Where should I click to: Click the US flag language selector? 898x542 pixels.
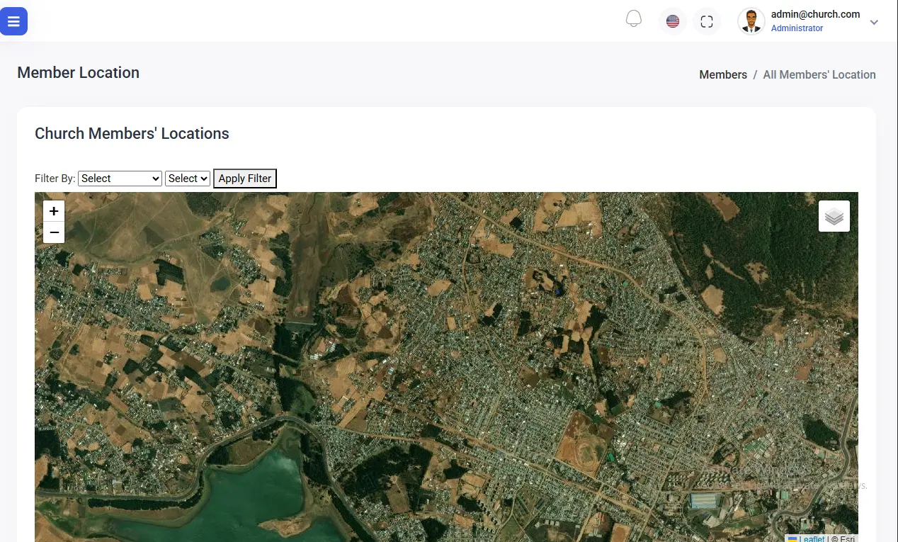(x=673, y=21)
